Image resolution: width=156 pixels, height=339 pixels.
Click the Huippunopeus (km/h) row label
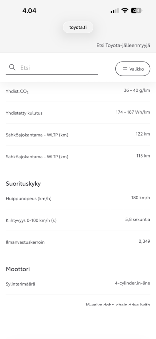29,199
